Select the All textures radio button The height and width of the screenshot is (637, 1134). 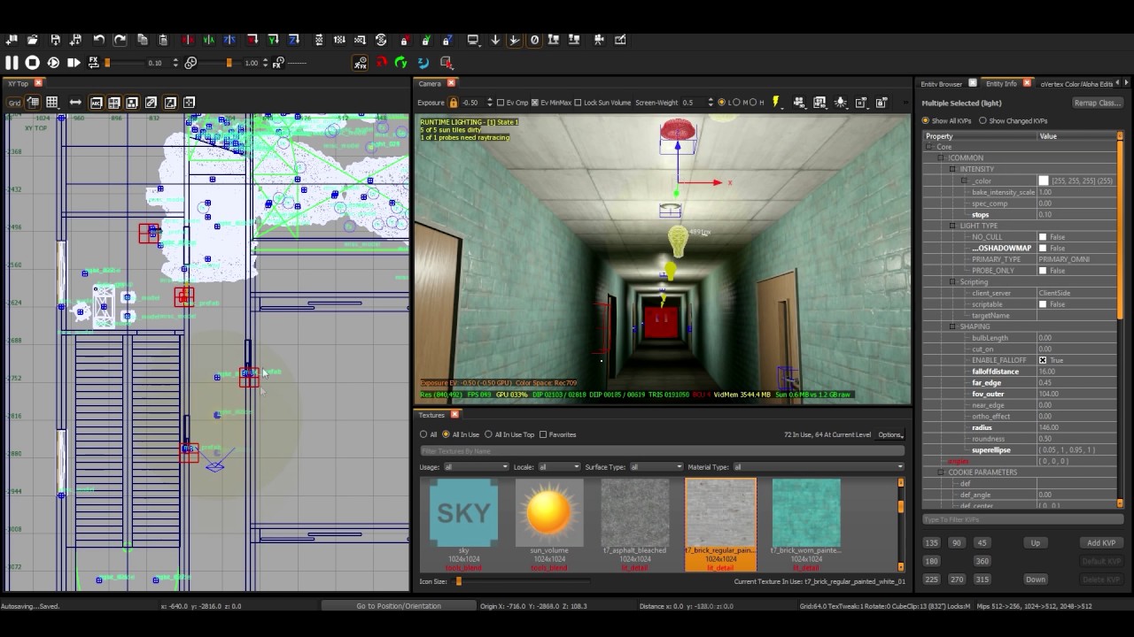[x=423, y=434]
